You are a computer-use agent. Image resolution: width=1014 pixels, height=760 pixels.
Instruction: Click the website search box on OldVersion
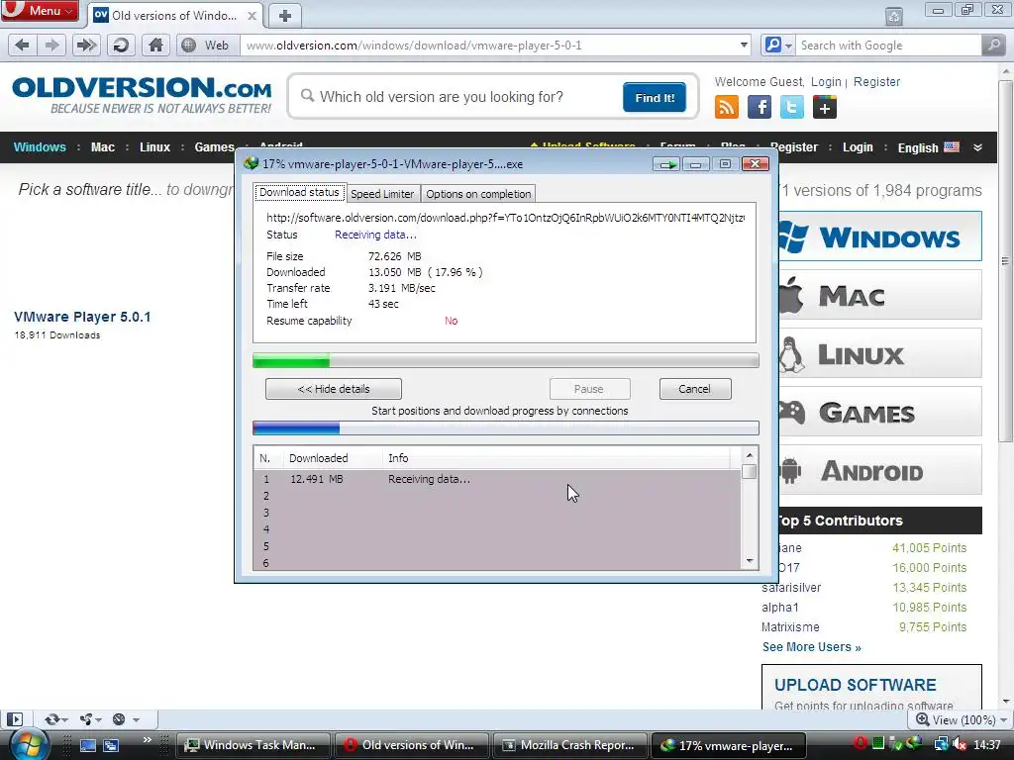tap(456, 97)
